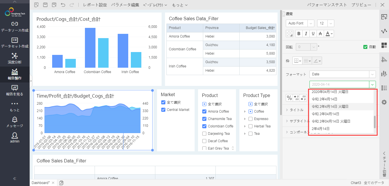Viewport: 389px width, 186px height.
Task: Expand the Espresso tree node
Action: pyautogui.click(x=245, y=119)
